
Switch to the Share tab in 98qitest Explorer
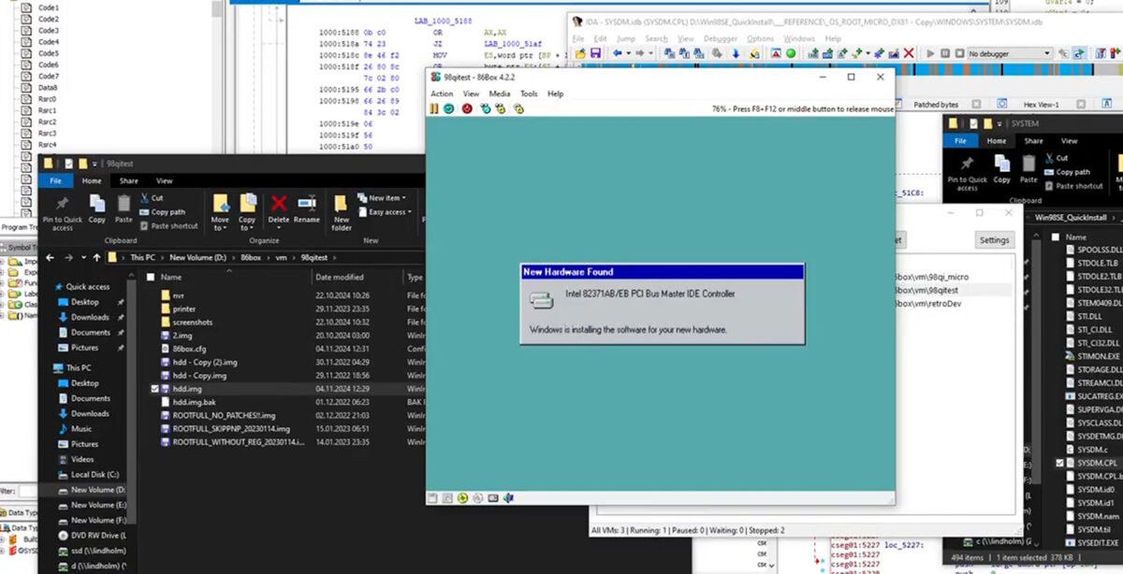pyautogui.click(x=128, y=180)
